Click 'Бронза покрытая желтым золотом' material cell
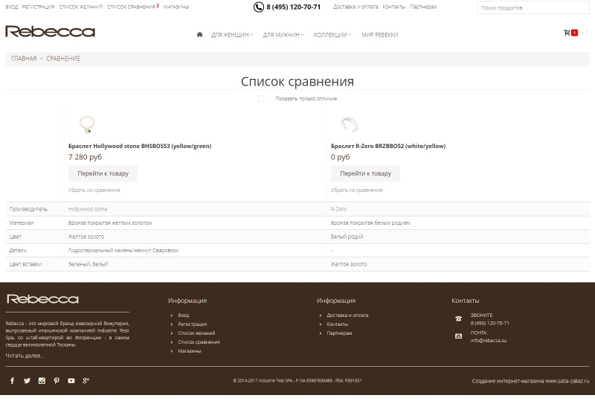The width and height of the screenshot is (595, 401). click(110, 223)
